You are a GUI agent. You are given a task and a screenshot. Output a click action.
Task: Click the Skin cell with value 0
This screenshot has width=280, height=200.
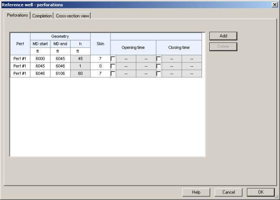pos(101,66)
